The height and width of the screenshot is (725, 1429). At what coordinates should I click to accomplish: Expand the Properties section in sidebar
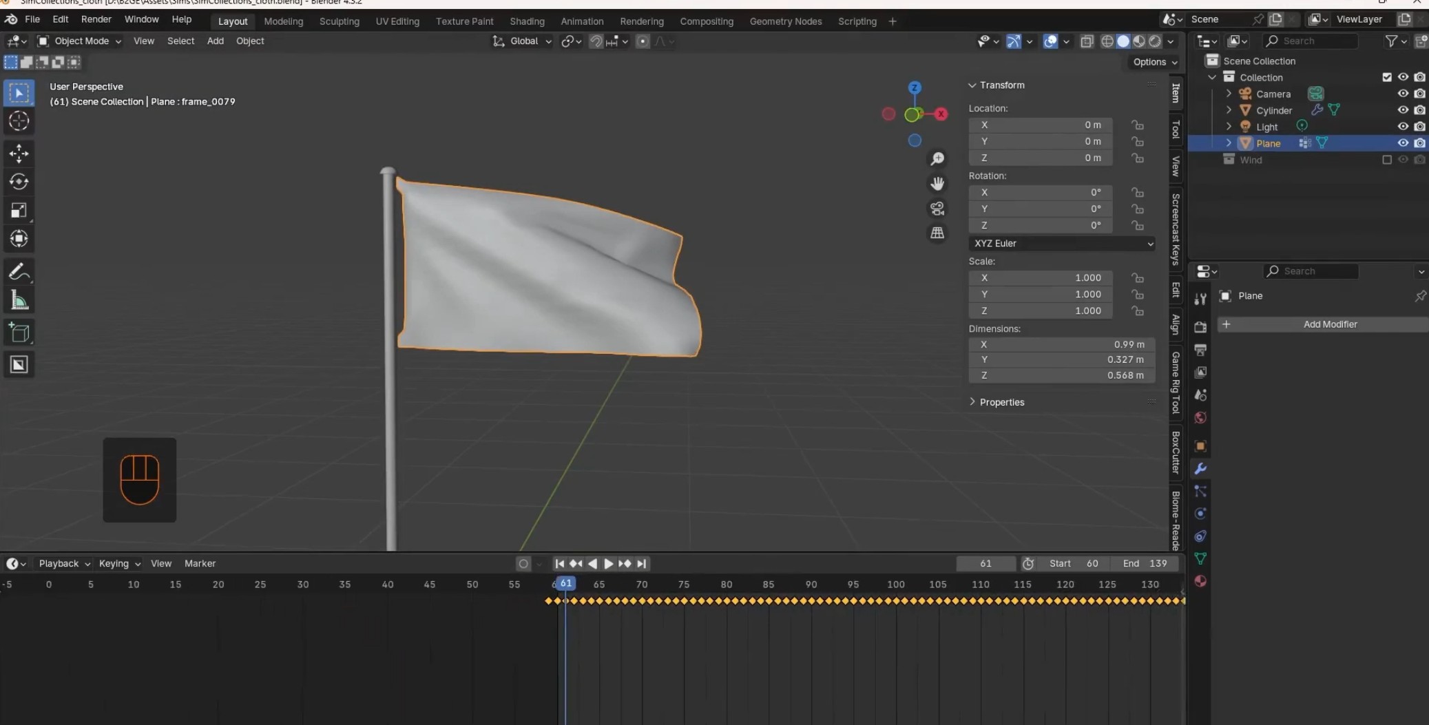click(x=1001, y=402)
